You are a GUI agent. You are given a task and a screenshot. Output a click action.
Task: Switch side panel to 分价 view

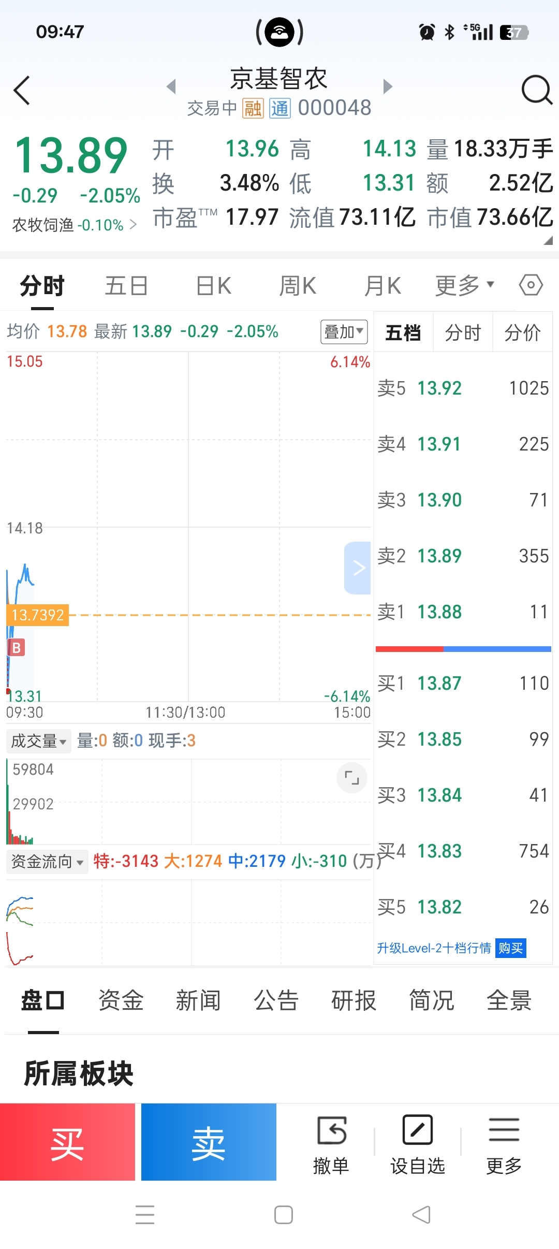pyautogui.click(x=522, y=332)
